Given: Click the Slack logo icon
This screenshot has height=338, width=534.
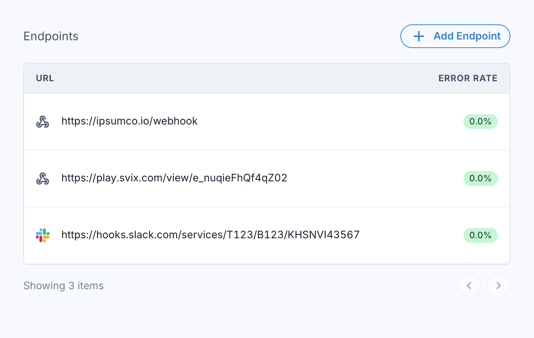Looking at the screenshot, I should [x=43, y=235].
